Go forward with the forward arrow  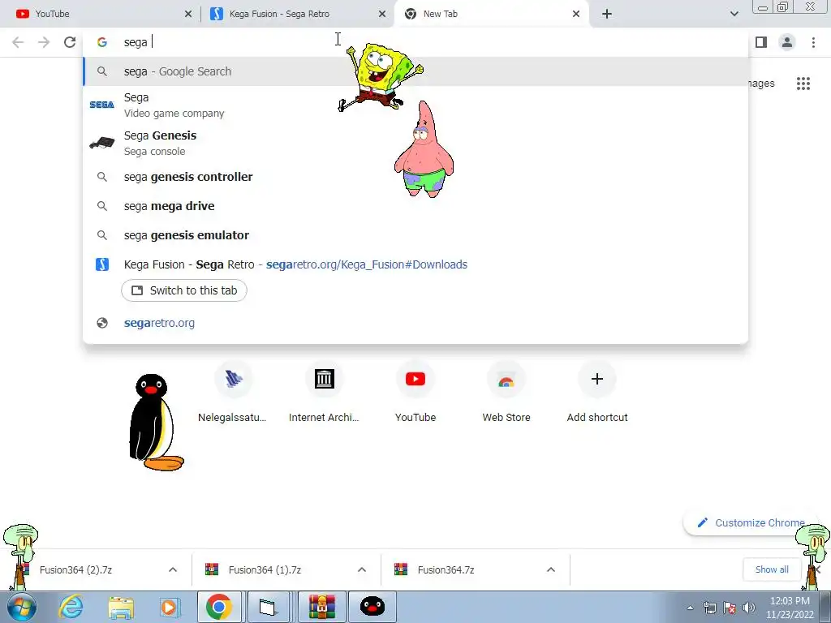pos(44,42)
